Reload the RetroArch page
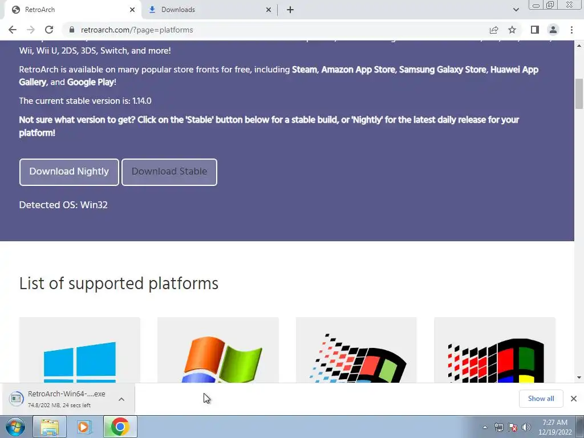This screenshot has height=438, width=584. click(49, 30)
